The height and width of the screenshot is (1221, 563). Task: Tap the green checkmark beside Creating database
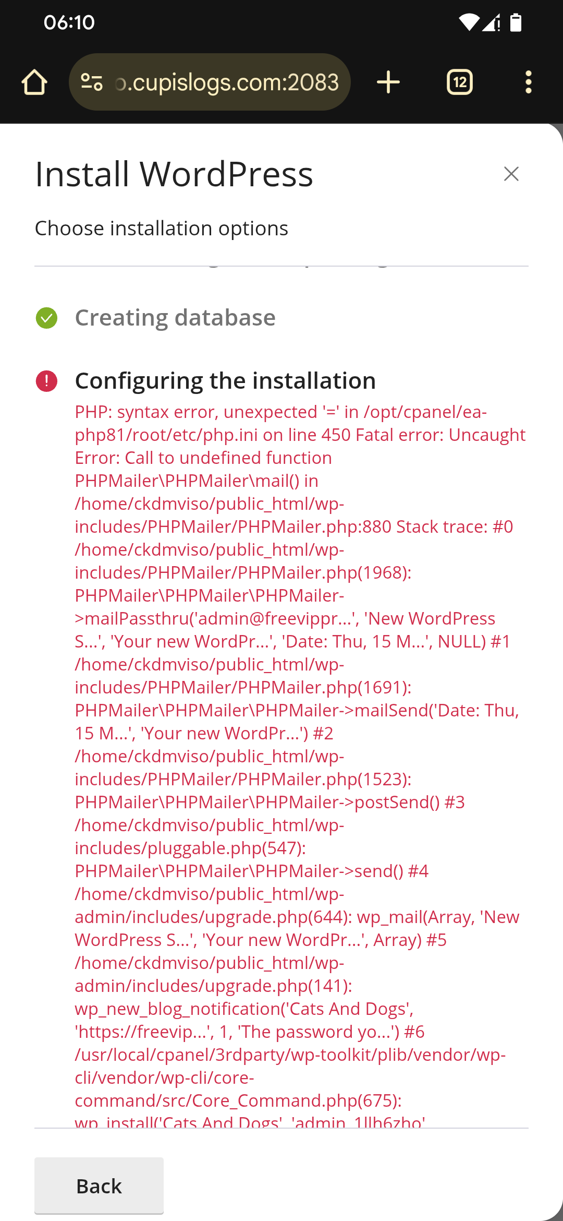46,318
